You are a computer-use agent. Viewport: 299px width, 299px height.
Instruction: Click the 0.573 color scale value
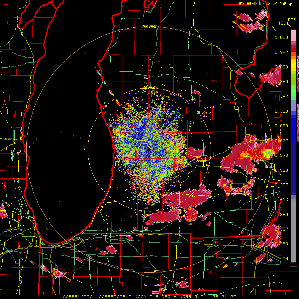[x=281, y=155]
